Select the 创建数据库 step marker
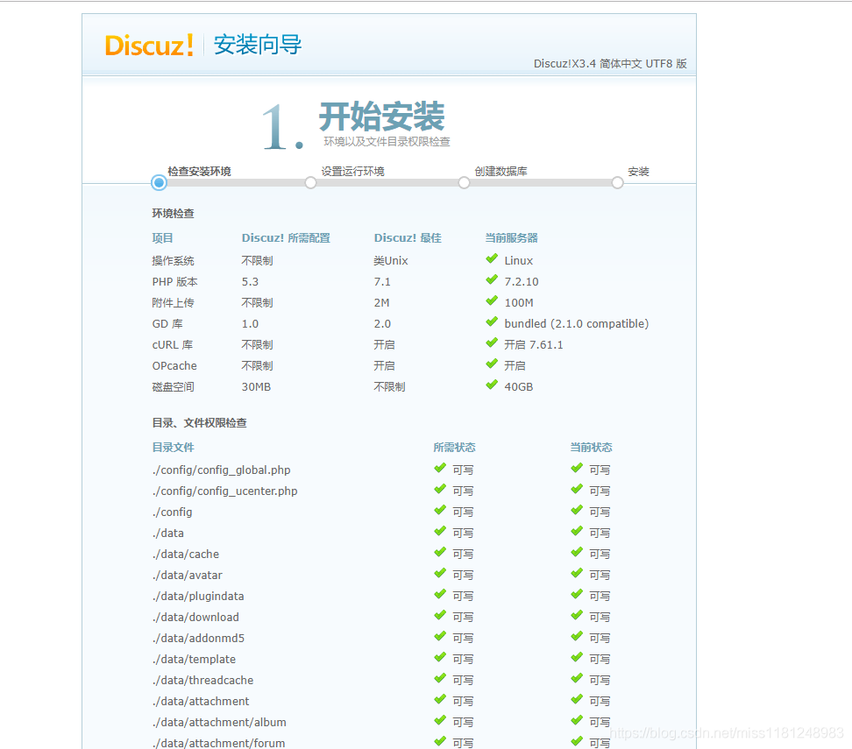Viewport: 852px width, 749px height. 464,182
